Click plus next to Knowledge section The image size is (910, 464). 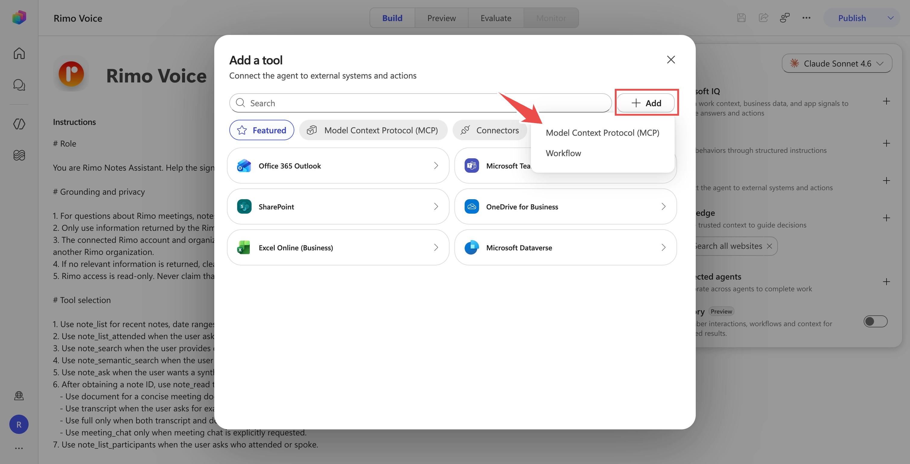click(x=886, y=218)
